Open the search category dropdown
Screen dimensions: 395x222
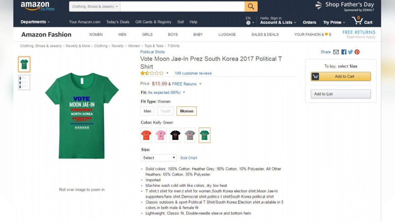95,7
